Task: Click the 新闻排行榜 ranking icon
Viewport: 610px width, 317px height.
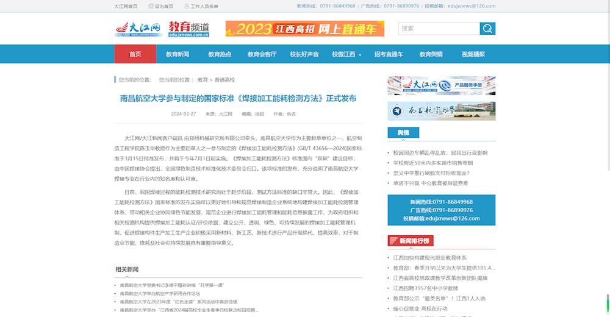Action: [393, 241]
